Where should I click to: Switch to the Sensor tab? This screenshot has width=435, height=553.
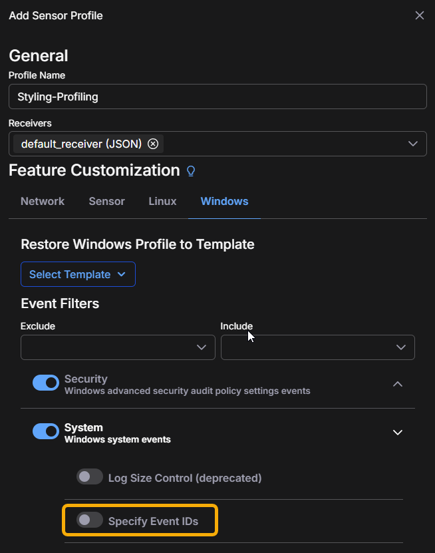click(x=106, y=201)
